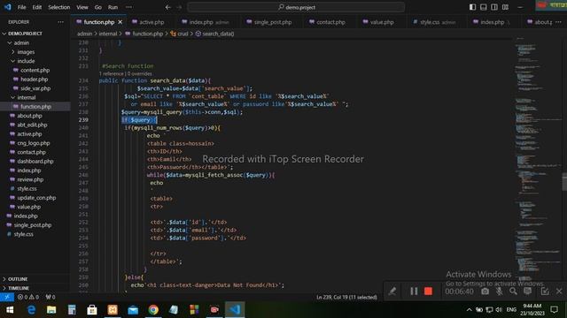Image resolution: width=567 pixels, height=318 pixels.
Task: Close the recorder control bar
Action: tap(559, 291)
